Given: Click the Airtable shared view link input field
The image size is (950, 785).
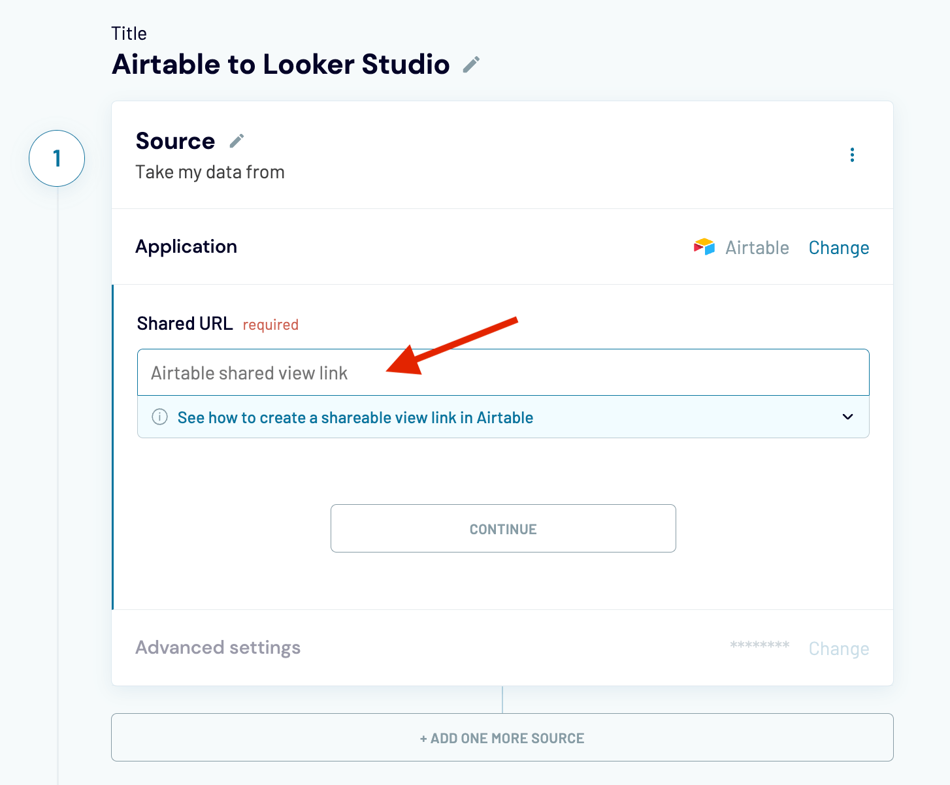Looking at the screenshot, I should tap(503, 372).
